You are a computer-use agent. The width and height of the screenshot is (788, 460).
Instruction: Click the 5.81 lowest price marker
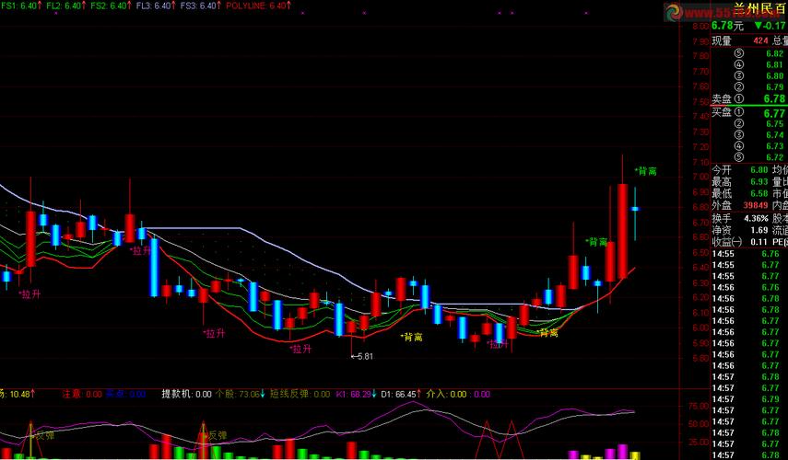pos(363,356)
